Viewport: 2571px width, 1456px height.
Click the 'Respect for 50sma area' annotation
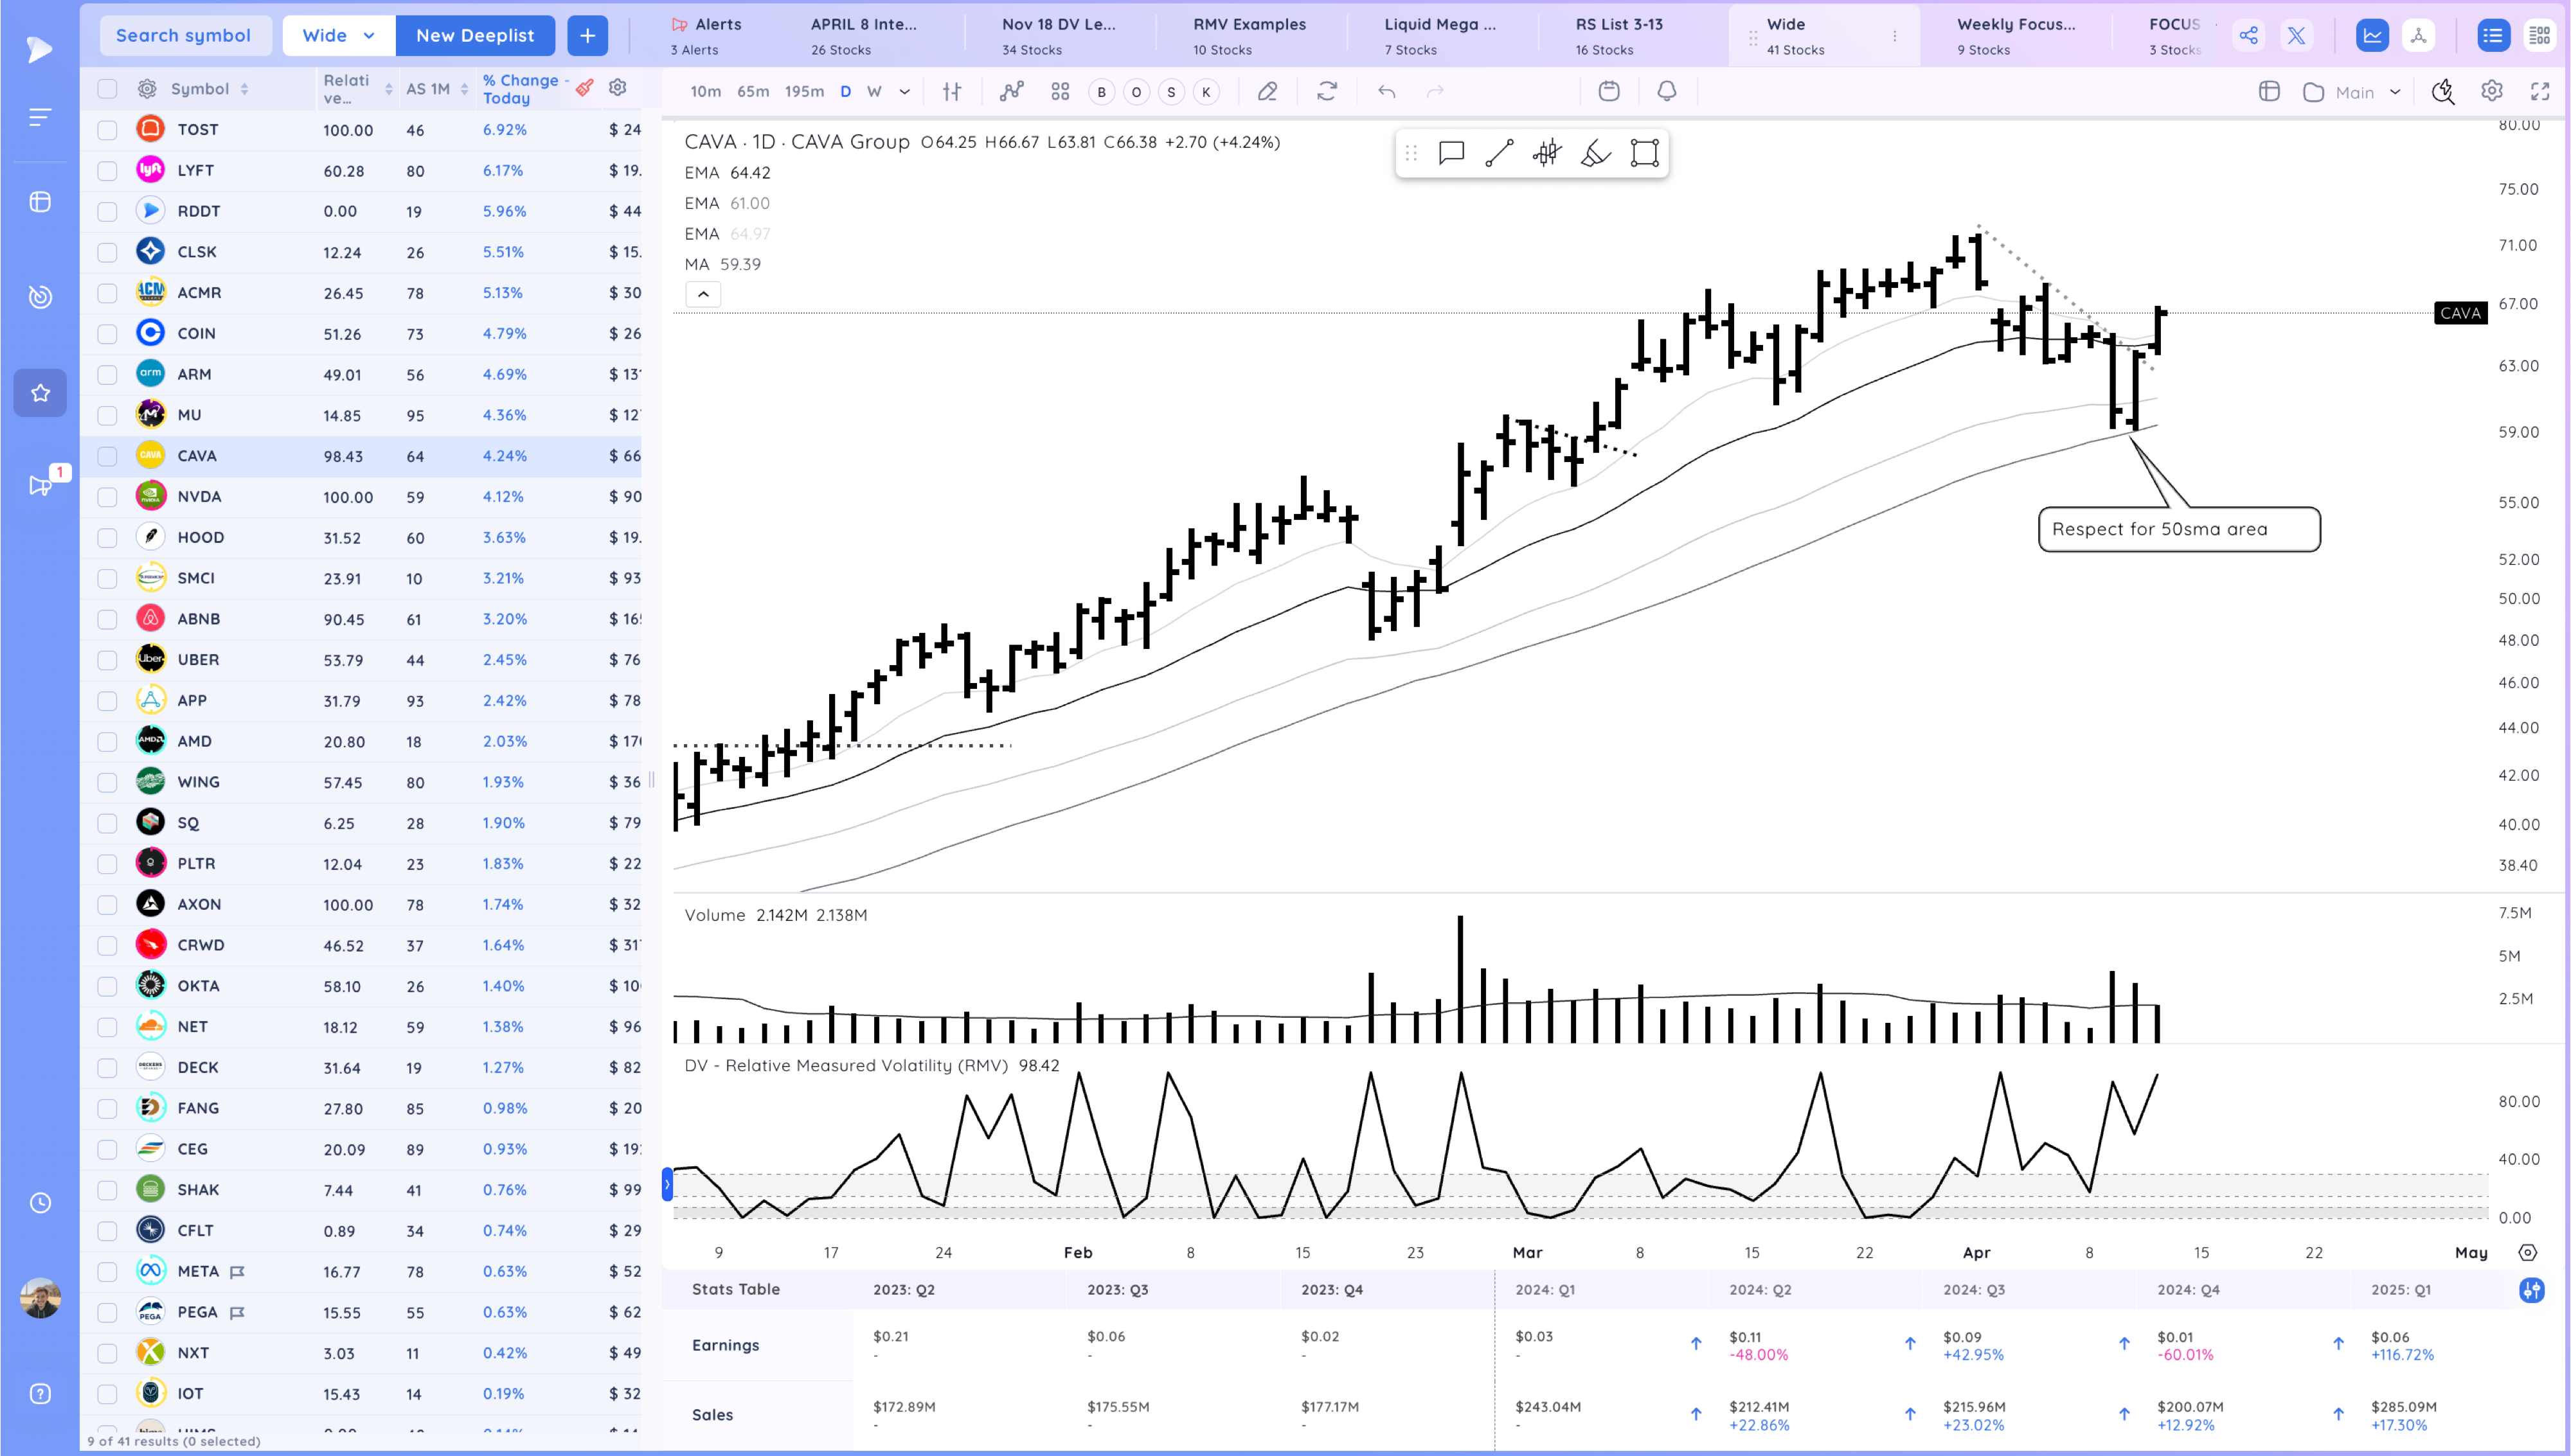point(2178,529)
